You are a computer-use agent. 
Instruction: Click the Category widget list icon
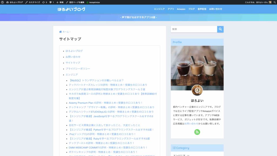point(174,148)
